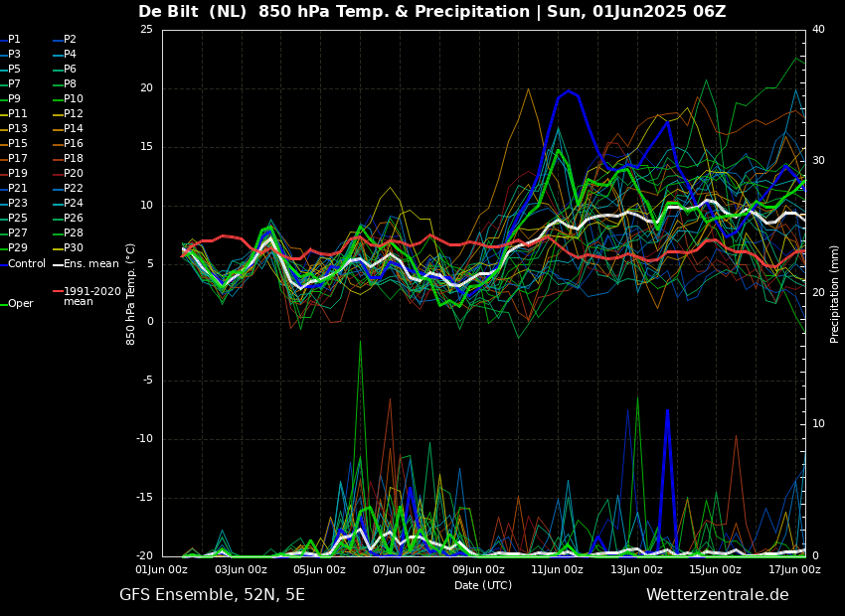Click the -5 temperature axis value
This screenshot has height=616, width=845.
[x=147, y=381]
